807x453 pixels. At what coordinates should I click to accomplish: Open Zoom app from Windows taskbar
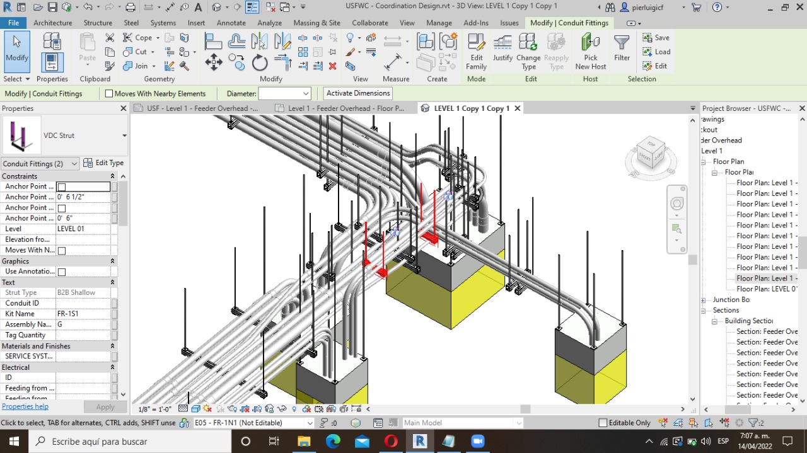[477, 441]
